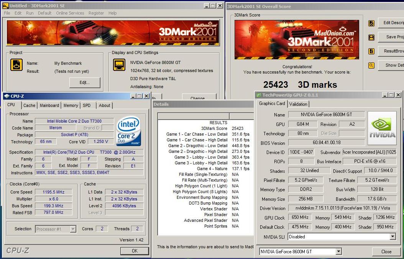Switch to the CPU tab in CPU-Z
The height and width of the screenshot is (259, 404).
(11, 105)
